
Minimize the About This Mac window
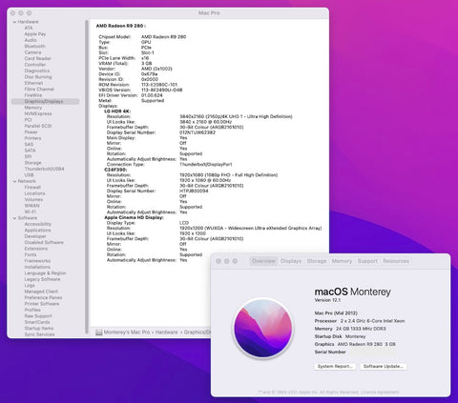coord(227,261)
